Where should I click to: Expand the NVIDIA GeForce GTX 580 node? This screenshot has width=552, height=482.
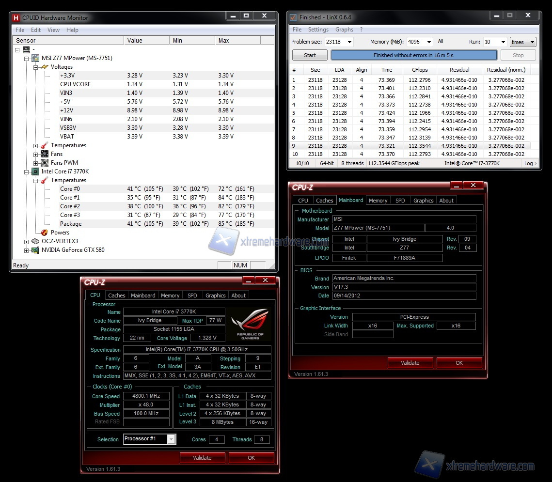(x=27, y=250)
